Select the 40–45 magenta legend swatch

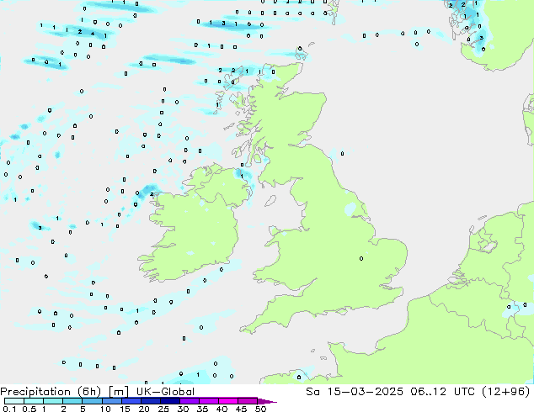coord(228,401)
